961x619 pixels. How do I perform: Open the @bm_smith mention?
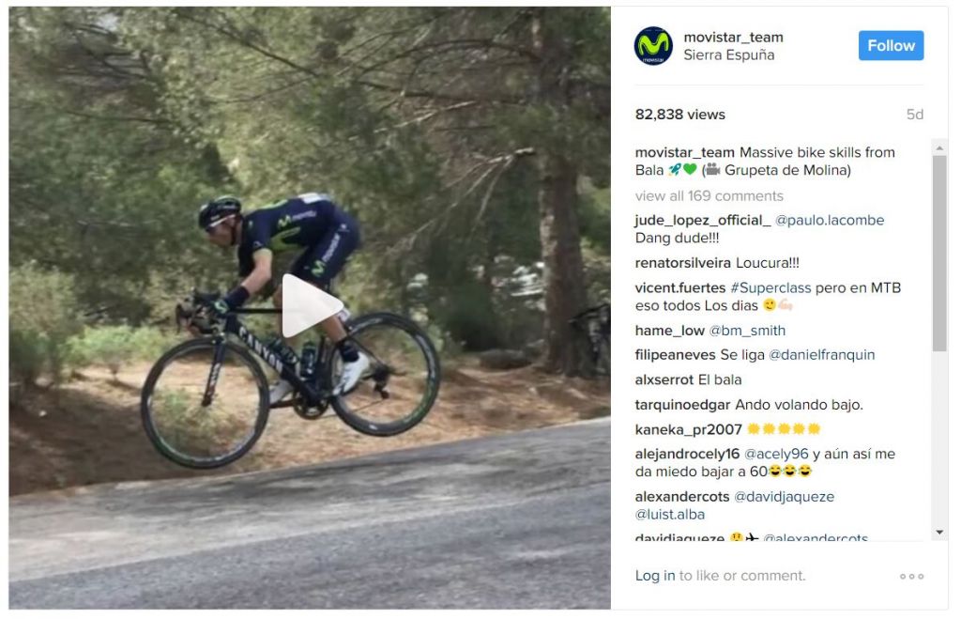coord(747,331)
